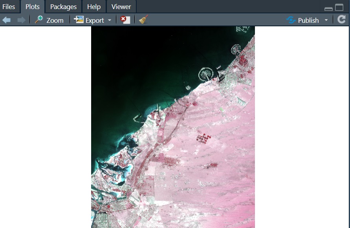Maximize the Plots pane

click(339, 7)
